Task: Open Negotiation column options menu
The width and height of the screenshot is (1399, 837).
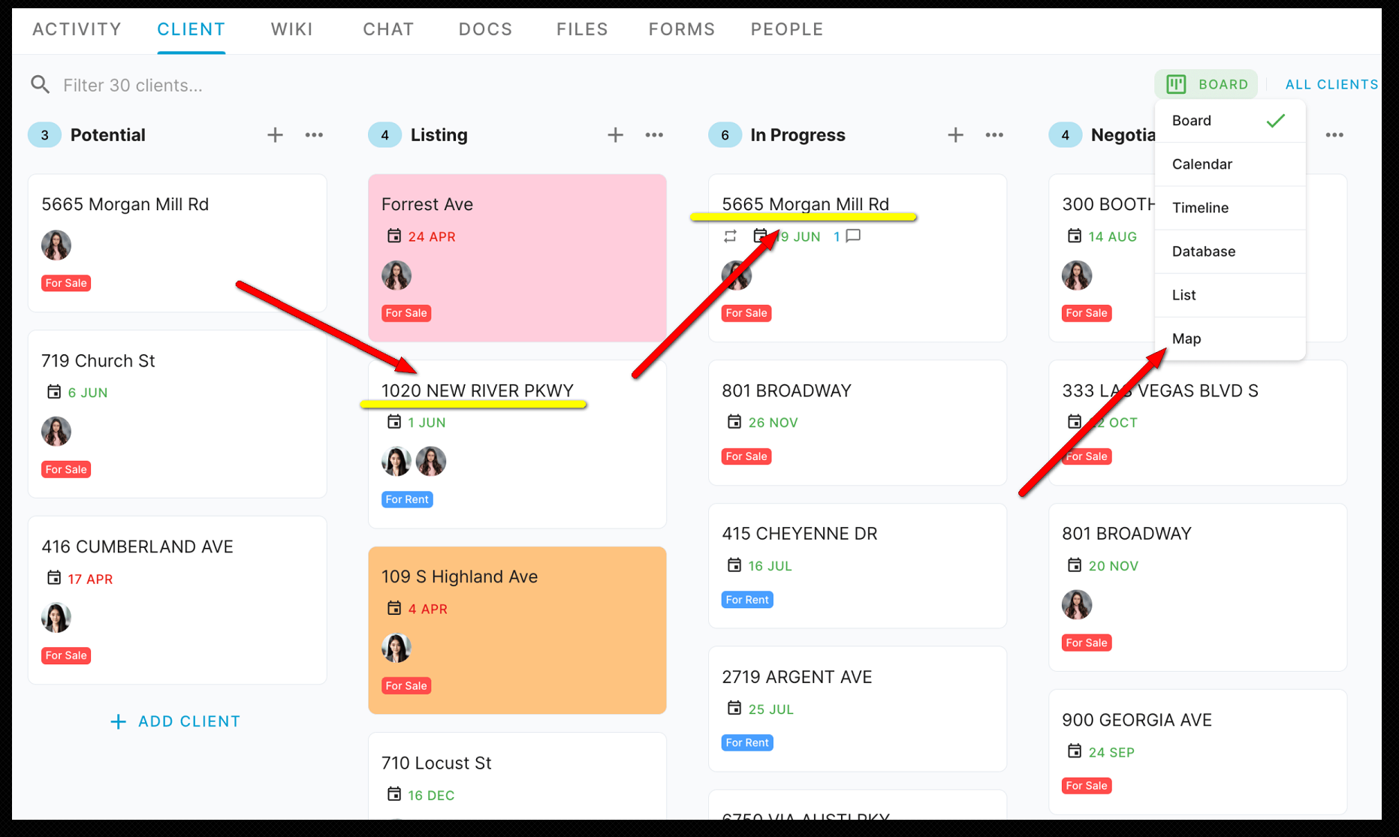Action: pyautogui.click(x=1334, y=135)
